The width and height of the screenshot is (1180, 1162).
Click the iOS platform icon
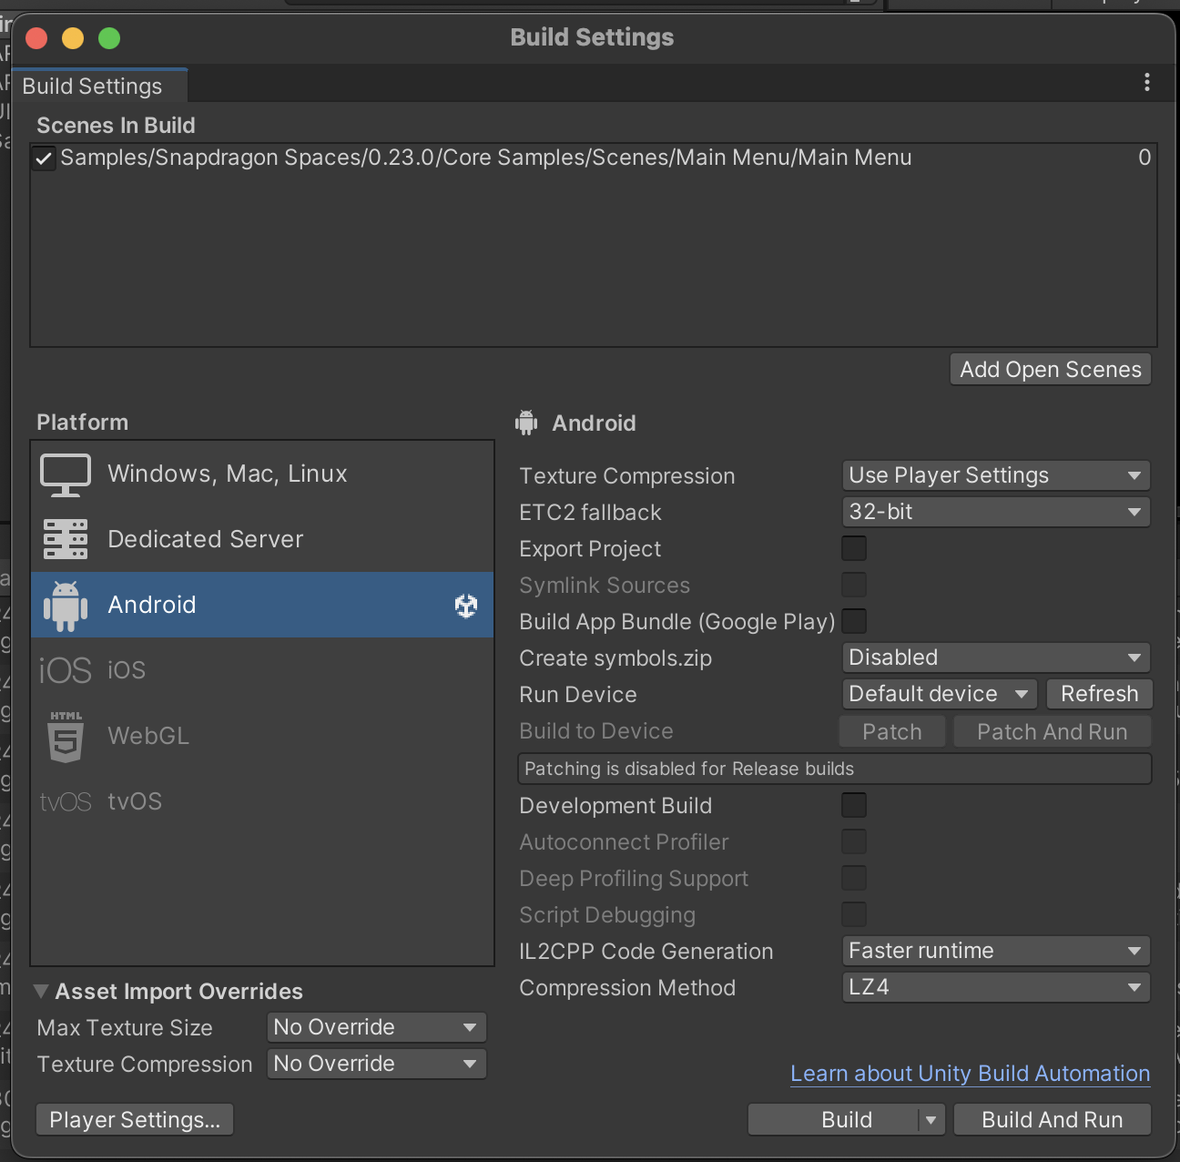point(66,671)
